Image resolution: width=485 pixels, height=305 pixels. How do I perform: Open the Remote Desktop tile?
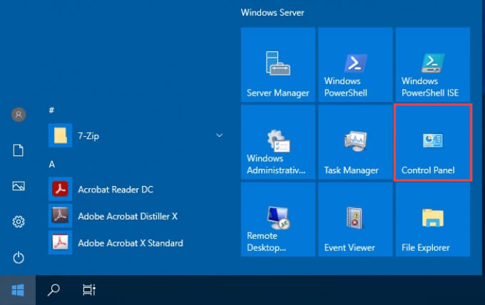coord(278,219)
